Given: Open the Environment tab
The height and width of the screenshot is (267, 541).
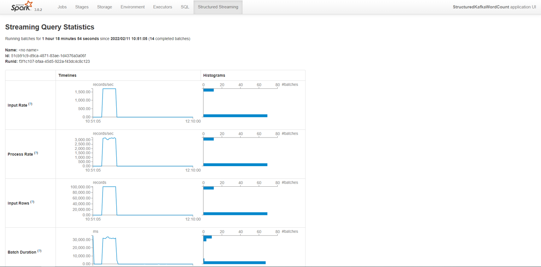Looking at the screenshot, I should coord(132,7).
